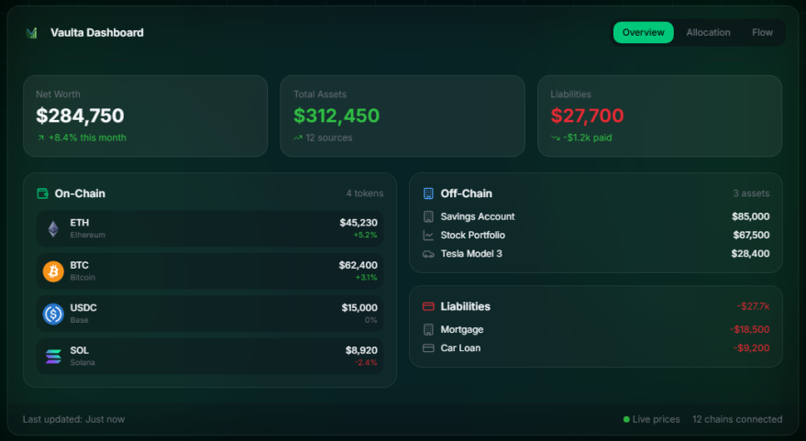The height and width of the screenshot is (441, 806).
Task: Click the trending-up icon beside 12 sources
Action: (x=298, y=138)
